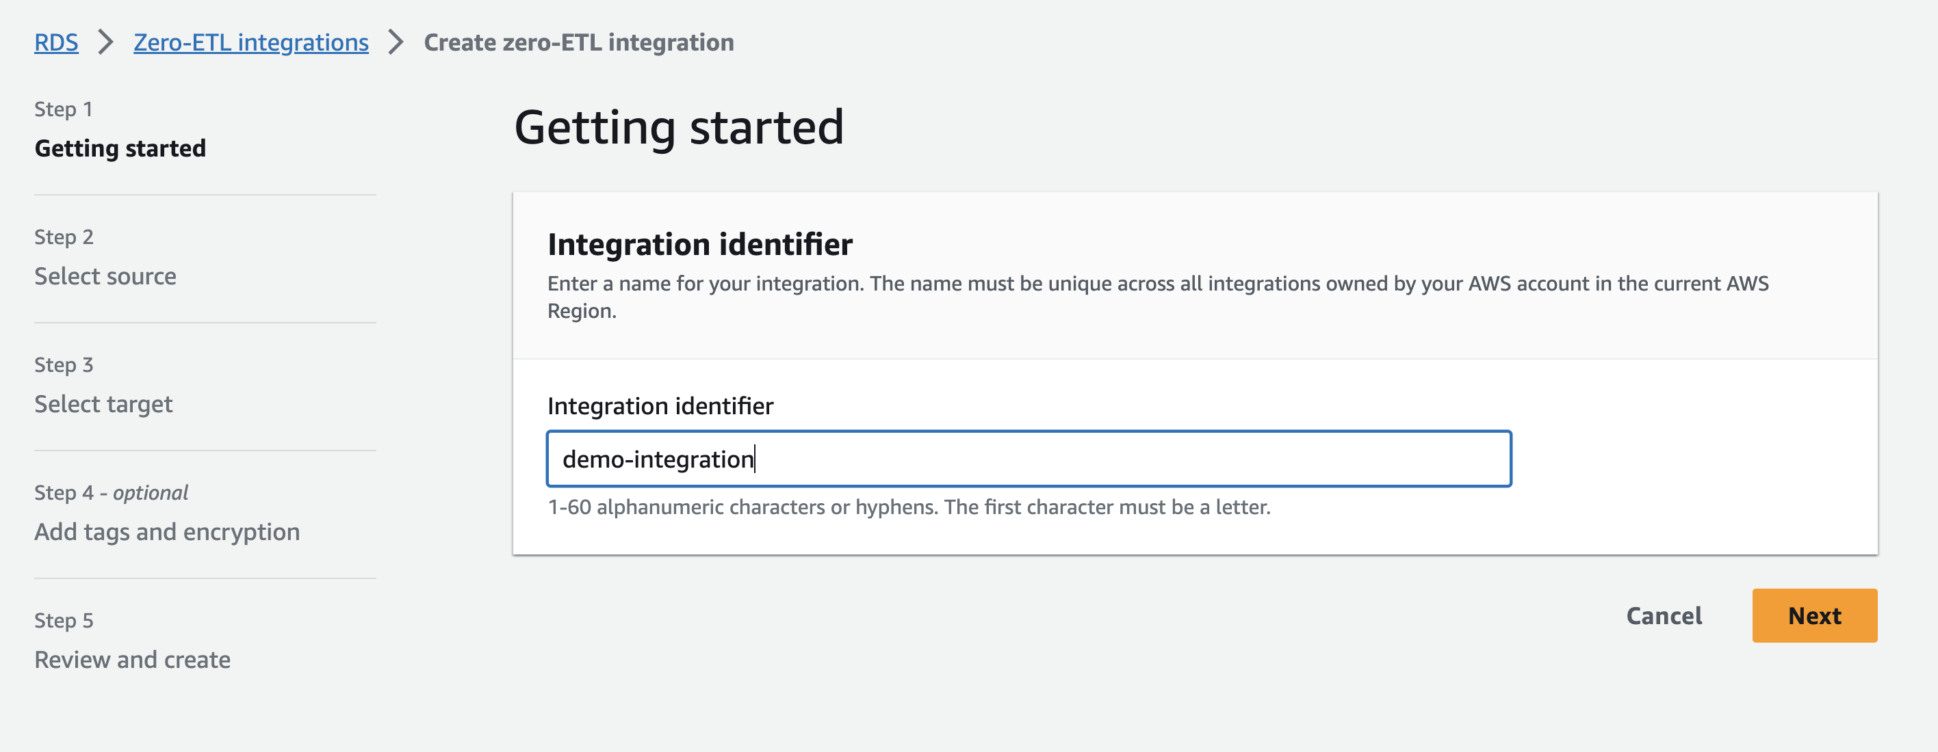
Task: Navigate to the Review and create step
Action: click(131, 659)
